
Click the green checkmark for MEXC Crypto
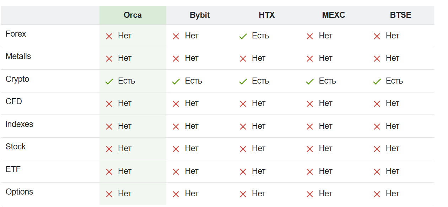310,81
